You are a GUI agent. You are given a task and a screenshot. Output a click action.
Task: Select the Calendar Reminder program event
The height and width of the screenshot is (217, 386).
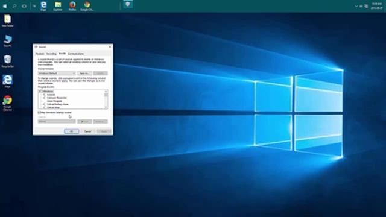[x=57, y=98]
